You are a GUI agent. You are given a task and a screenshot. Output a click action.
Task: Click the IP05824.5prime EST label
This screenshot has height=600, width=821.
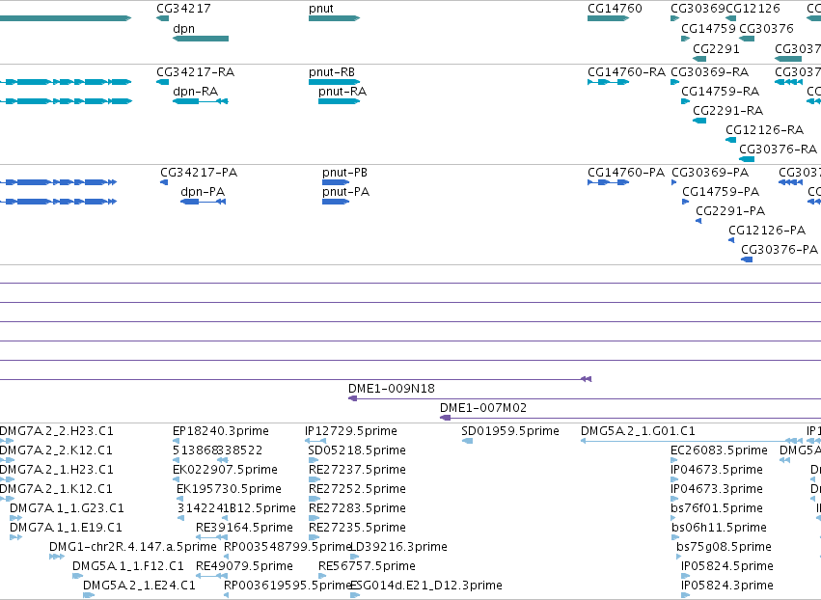pos(727,566)
